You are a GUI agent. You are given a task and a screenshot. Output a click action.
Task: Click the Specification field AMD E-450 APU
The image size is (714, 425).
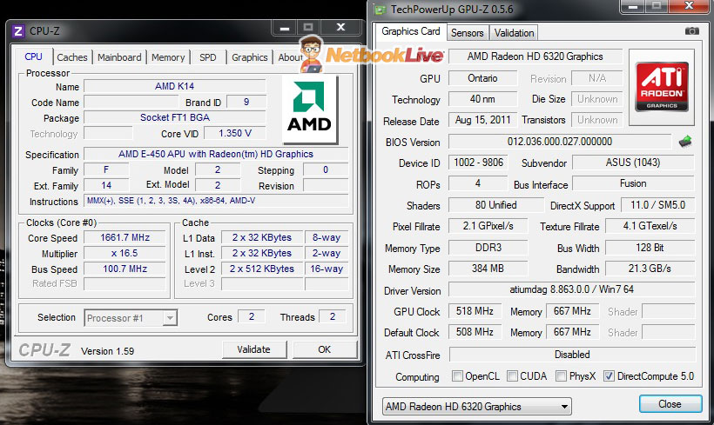point(216,154)
